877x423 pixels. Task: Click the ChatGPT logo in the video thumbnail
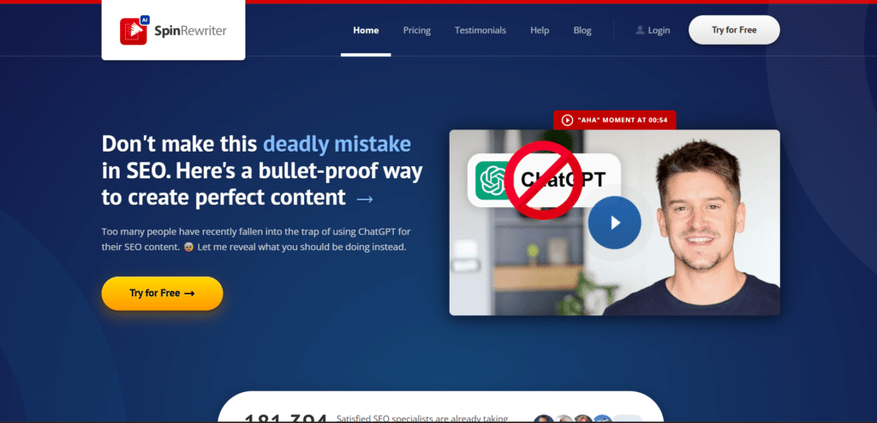[492, 180]
